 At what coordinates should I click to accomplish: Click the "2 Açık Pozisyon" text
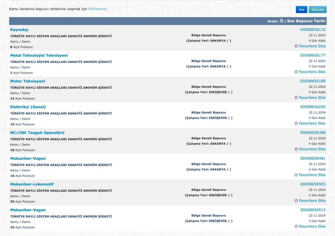coord(21,73)
